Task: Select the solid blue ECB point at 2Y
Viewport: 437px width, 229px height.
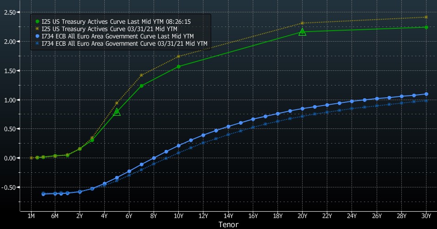Action: [80, 192]
